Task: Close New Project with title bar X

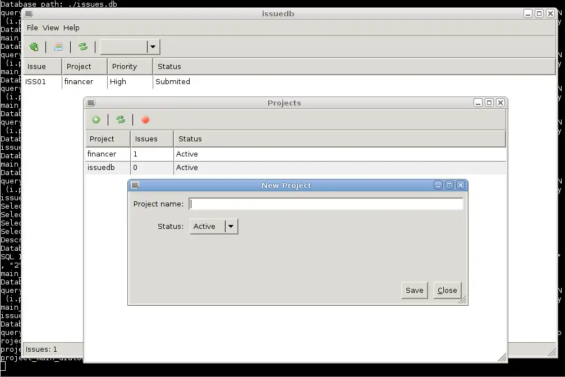Action: [x=461, y=185]
